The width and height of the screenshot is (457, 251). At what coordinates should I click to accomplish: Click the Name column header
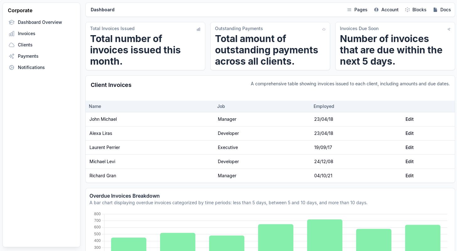tap(95, 106)
